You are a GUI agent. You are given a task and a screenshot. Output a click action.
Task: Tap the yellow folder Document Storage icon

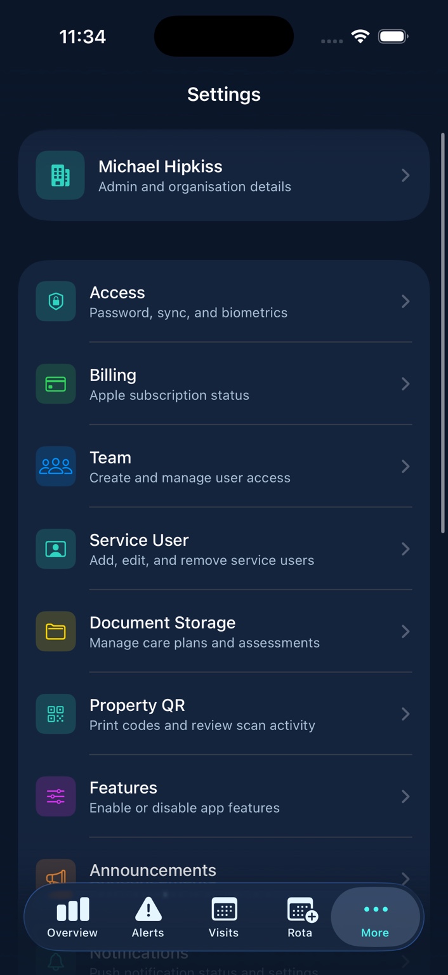coord(56,631)
